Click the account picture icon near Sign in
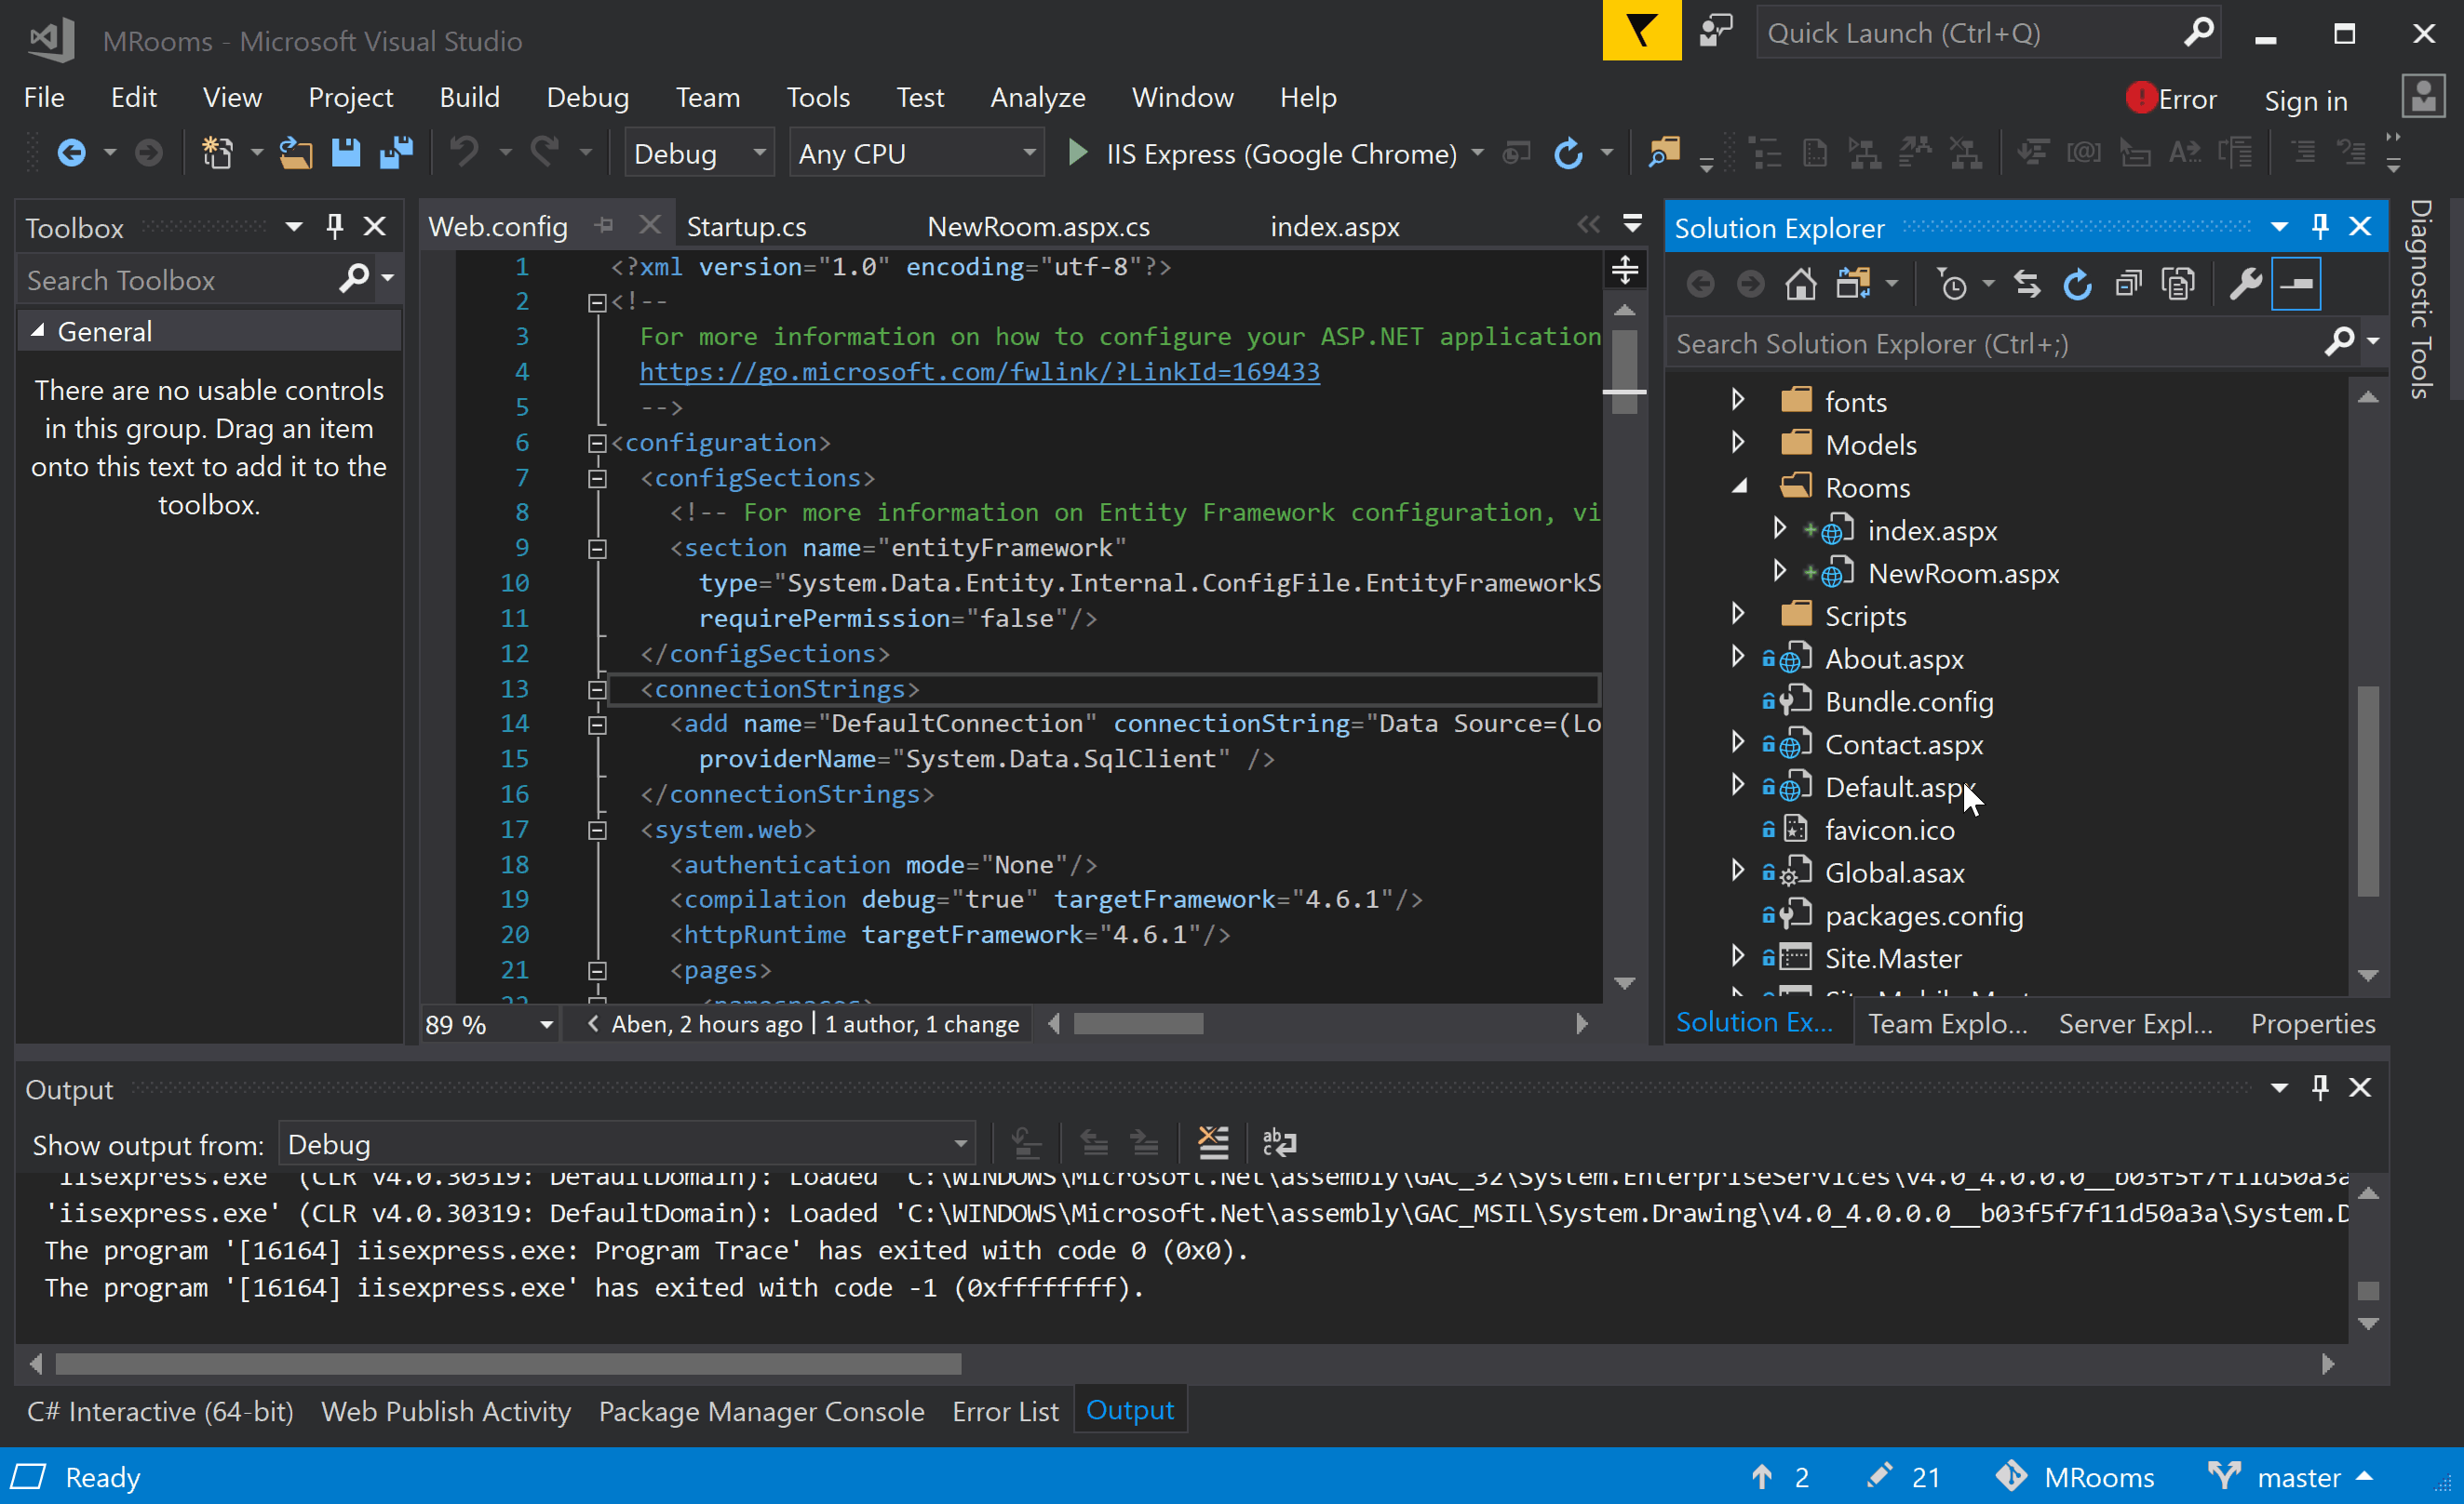The image size is (2464, 1504). pos(2423,97)
